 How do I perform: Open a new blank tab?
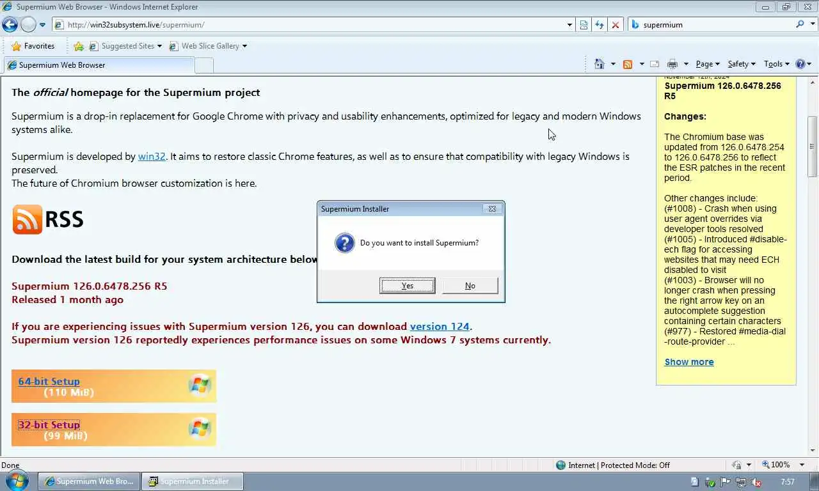tap(203, 65)
